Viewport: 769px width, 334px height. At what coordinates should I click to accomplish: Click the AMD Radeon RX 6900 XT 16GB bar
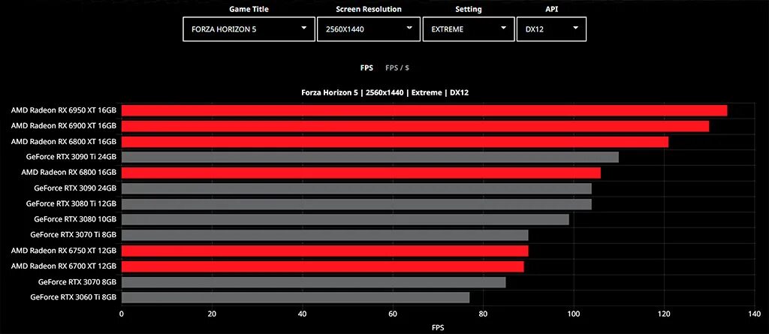click(415, 126)
